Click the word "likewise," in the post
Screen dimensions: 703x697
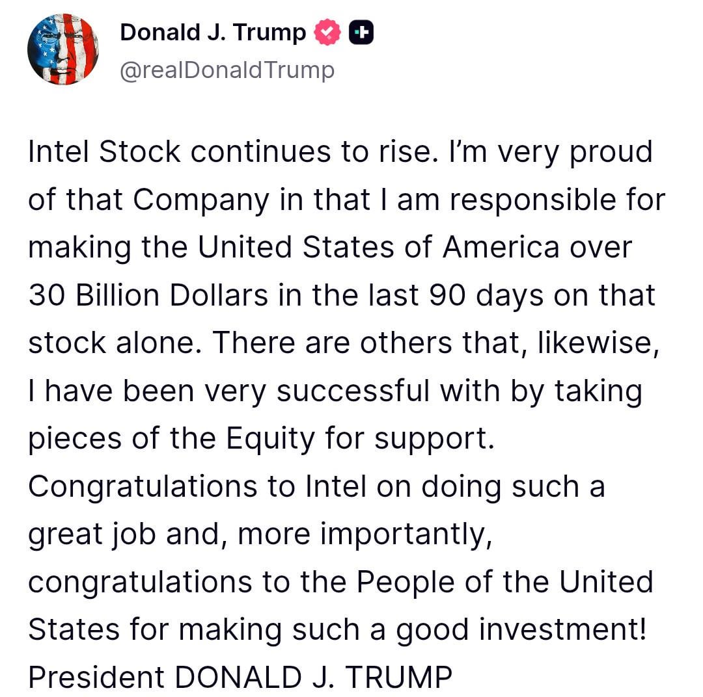(x=598, y=343)
